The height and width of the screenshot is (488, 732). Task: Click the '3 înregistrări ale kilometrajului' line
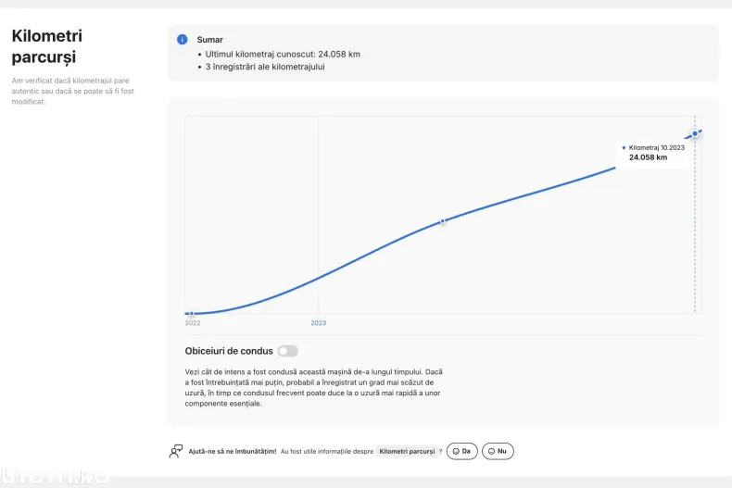[x=265, y=67]
